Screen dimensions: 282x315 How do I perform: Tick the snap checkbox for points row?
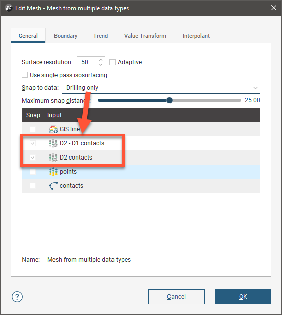(33, 172)
